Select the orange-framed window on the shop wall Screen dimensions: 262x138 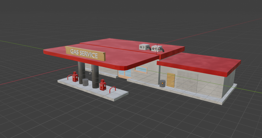[141, 69]
